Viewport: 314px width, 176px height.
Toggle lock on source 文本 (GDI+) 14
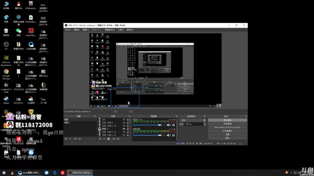128,126
